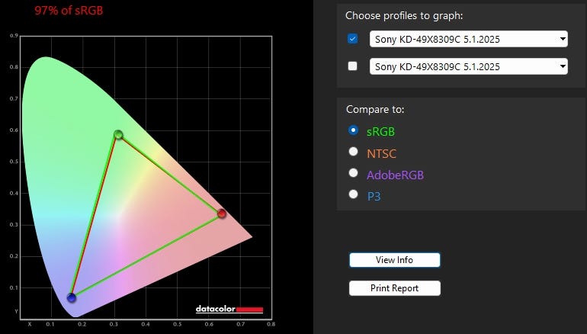Click the sRGB label text
The image size is (587, 334).
click(x=380, y=132)
